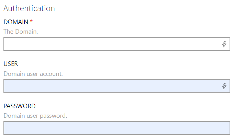Click the DOMAIN field label

16,22
